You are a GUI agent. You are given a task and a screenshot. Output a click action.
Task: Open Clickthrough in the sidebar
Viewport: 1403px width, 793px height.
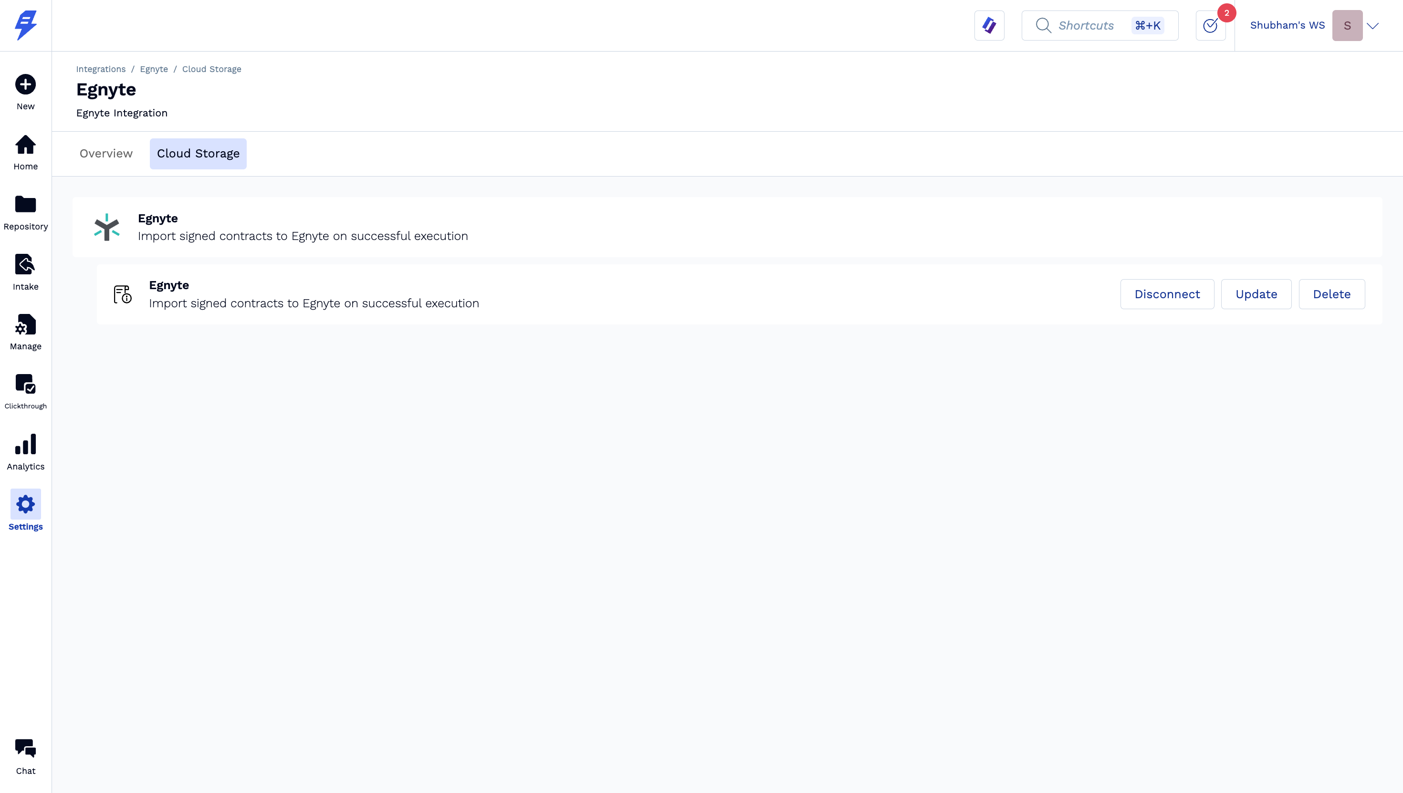point(26,384)
